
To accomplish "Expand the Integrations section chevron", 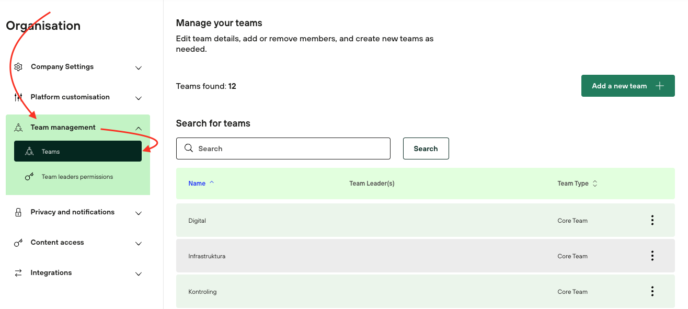I will click(139, 274).
